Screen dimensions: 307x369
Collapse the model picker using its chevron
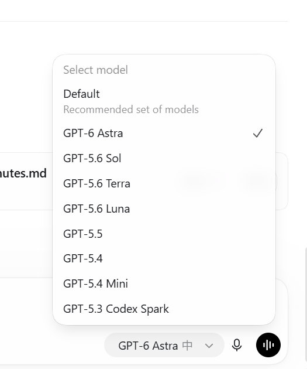pyautogui.click(x=209, y=346)
